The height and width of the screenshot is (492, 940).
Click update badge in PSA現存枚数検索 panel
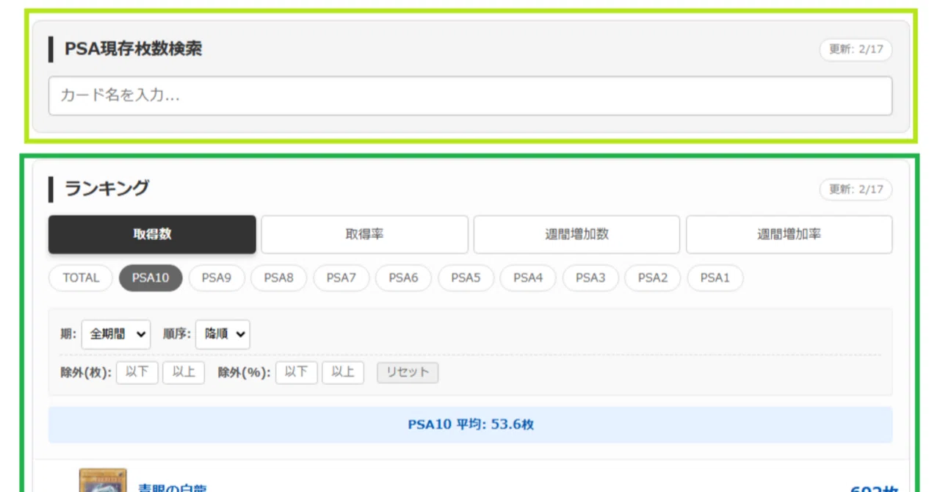856,50
